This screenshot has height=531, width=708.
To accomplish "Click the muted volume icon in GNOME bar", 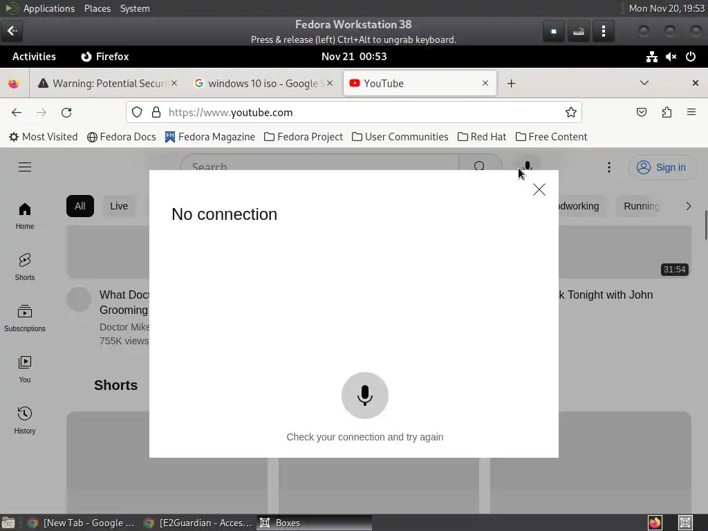I will point(671,57).
